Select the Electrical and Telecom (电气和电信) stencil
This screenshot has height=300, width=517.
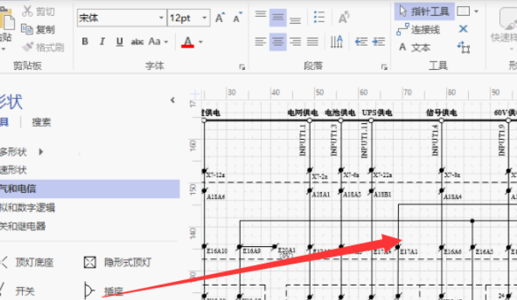[90, 189]
